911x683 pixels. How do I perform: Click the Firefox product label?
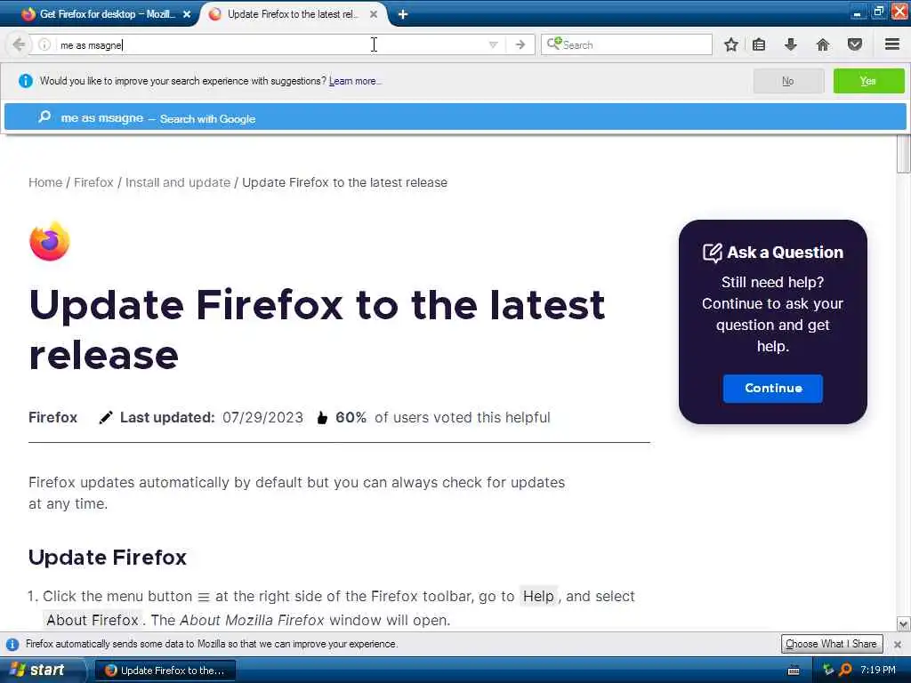(52, 417)
